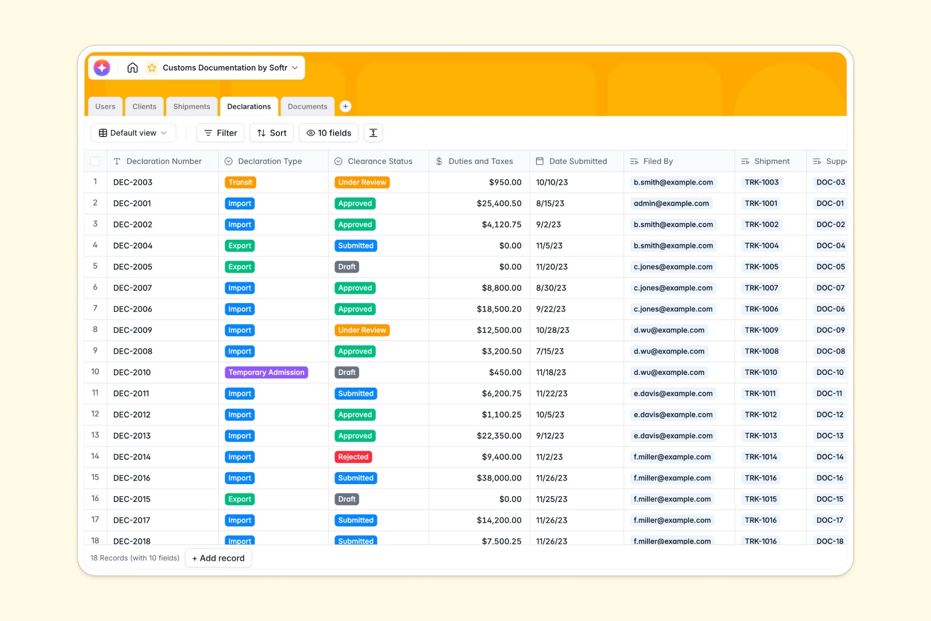Click the DOC-07 document chip
The height and width of the screenshot is (621, 931).
click(x=830, y=288)
